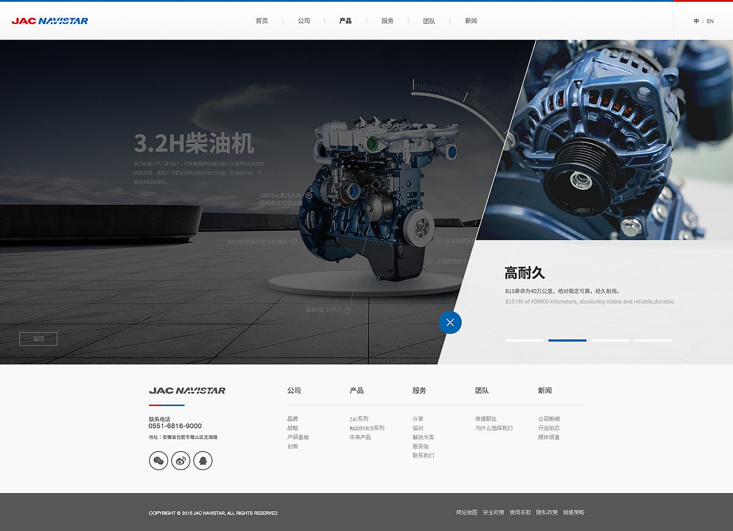Open the 产研基地 footer link
Viewport: 733px width, 531px height.
click(x=298, y=437)
